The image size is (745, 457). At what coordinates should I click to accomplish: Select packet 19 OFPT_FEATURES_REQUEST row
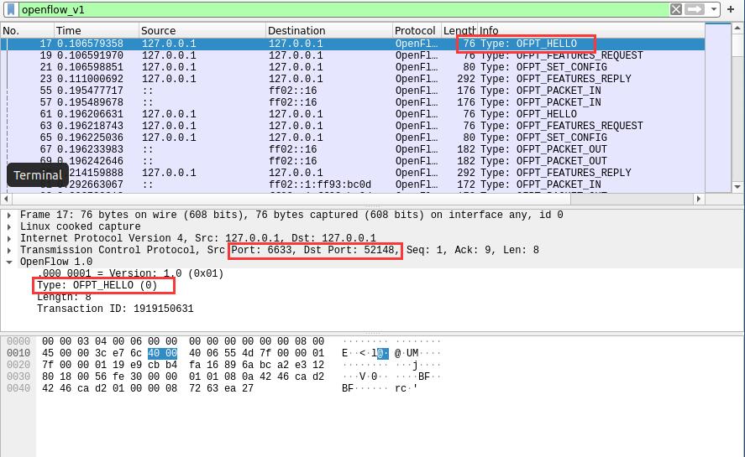coord(353,55)
